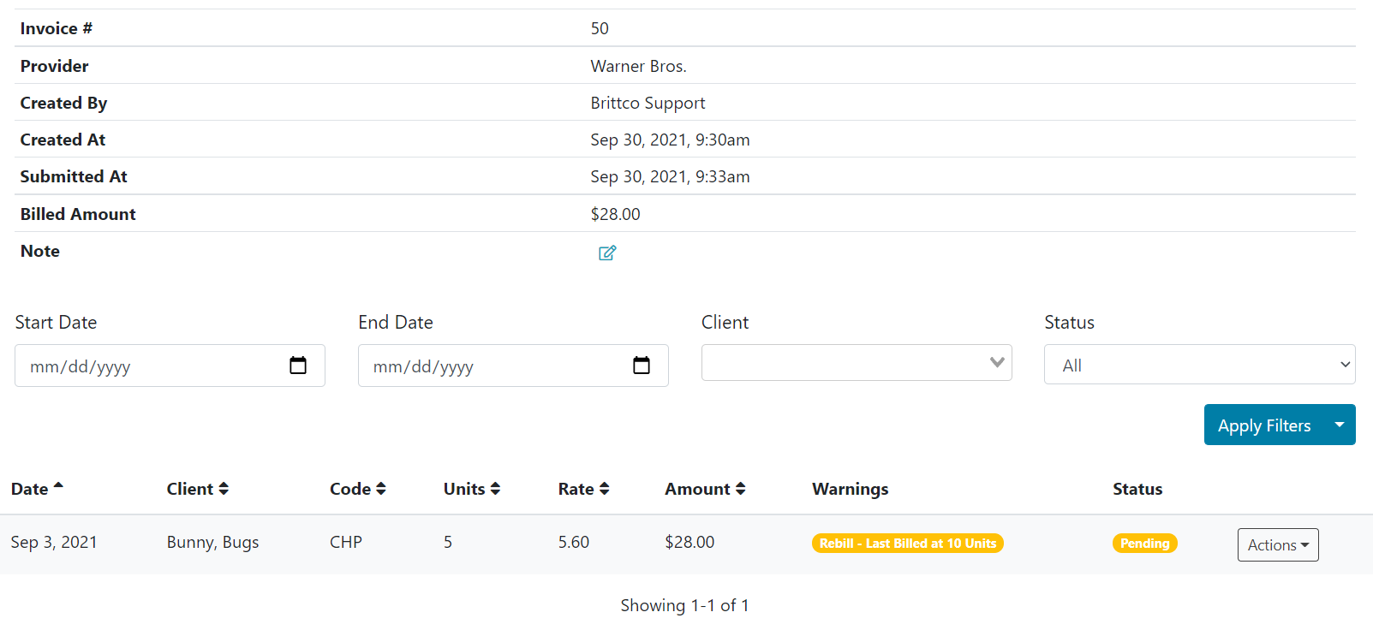Sort table by Rate column arrows
Image resolution: width=1373 pixels, height=642 pixels.
click(x=604, y=489)
